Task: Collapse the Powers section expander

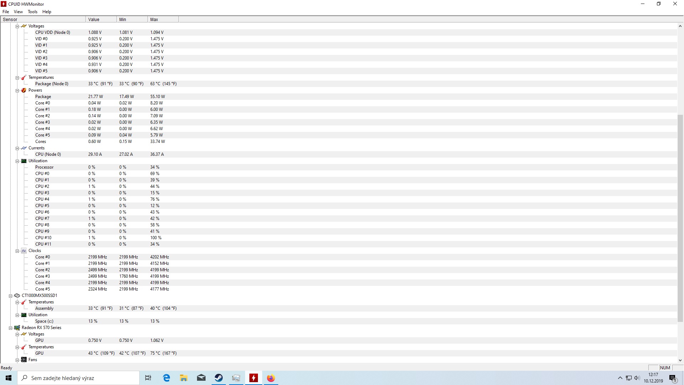Action: point(17,91)
